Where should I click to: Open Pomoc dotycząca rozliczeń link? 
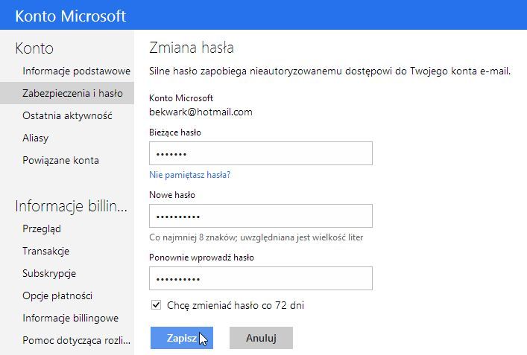tap(76, 340)
